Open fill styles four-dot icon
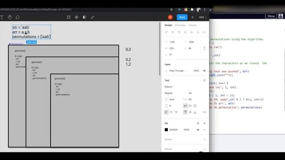The width and height of the screenshot is (285, 160). 198,124
